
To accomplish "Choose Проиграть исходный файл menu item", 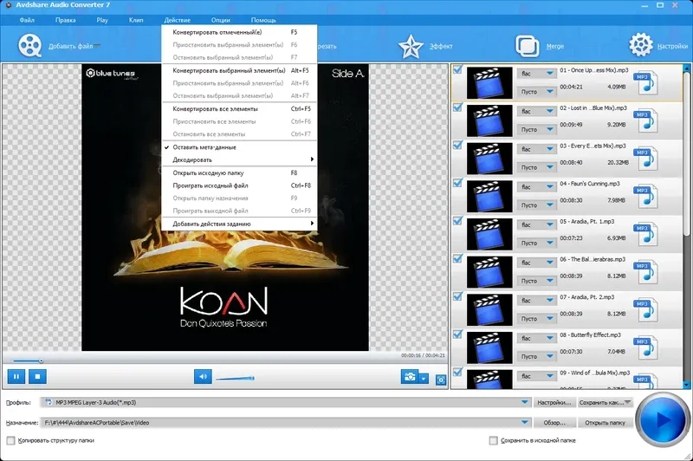I will (239, 185).
